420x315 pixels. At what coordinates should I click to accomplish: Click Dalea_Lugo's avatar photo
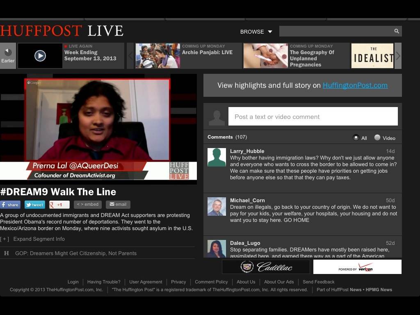coord(217,249)
